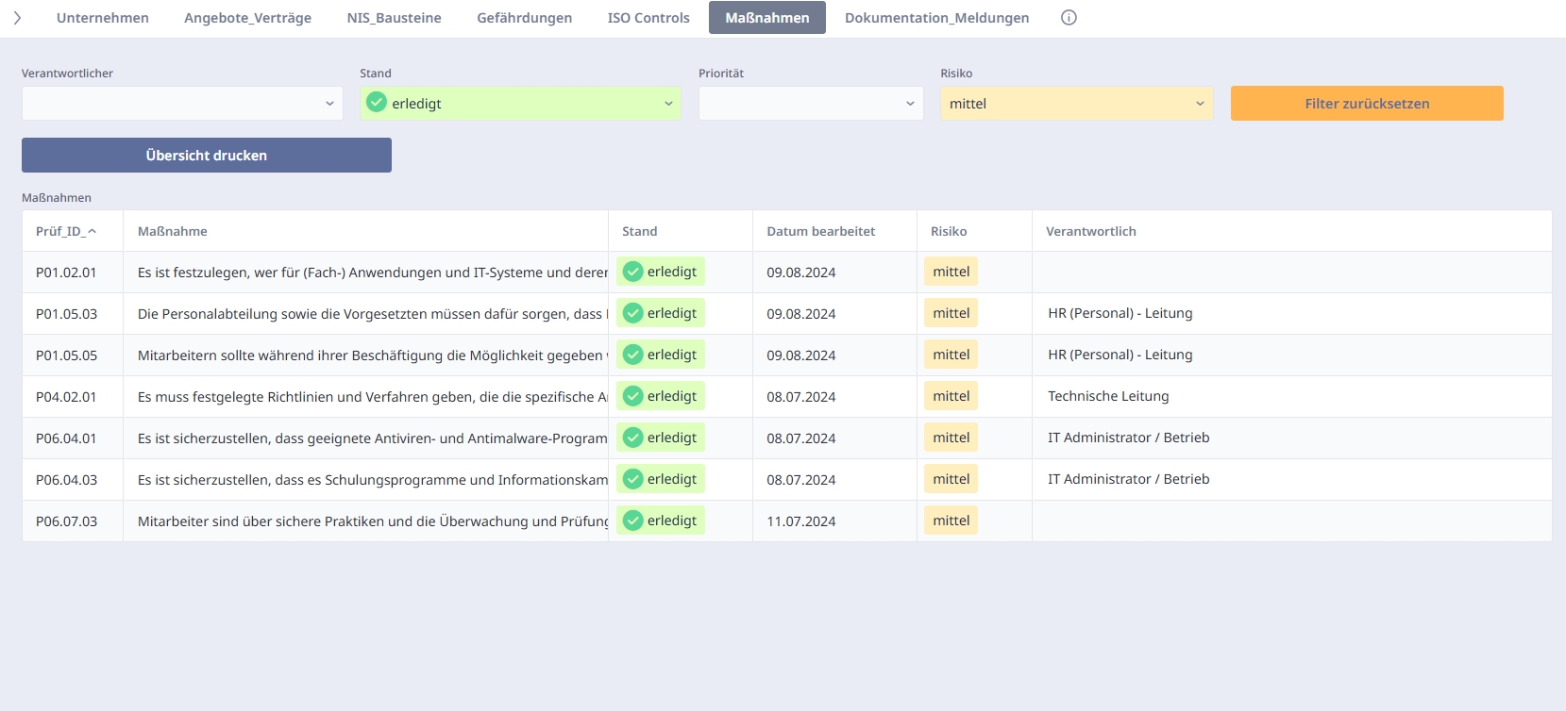Click the Datum bearbeitet column header
Image resolution: width=1566 pixels, height=711 pixels.
pos(820,231)
